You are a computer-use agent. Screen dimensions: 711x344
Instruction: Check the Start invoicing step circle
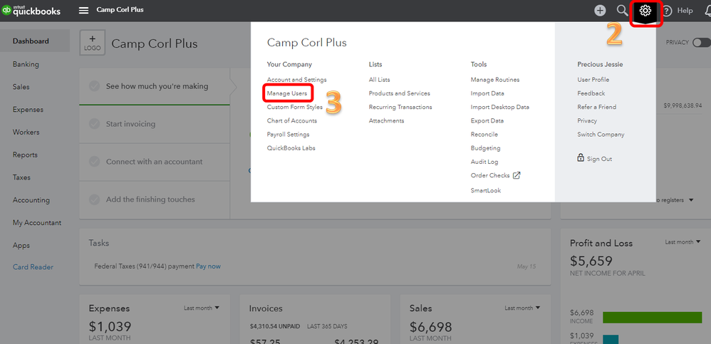[x=94, y=124]
